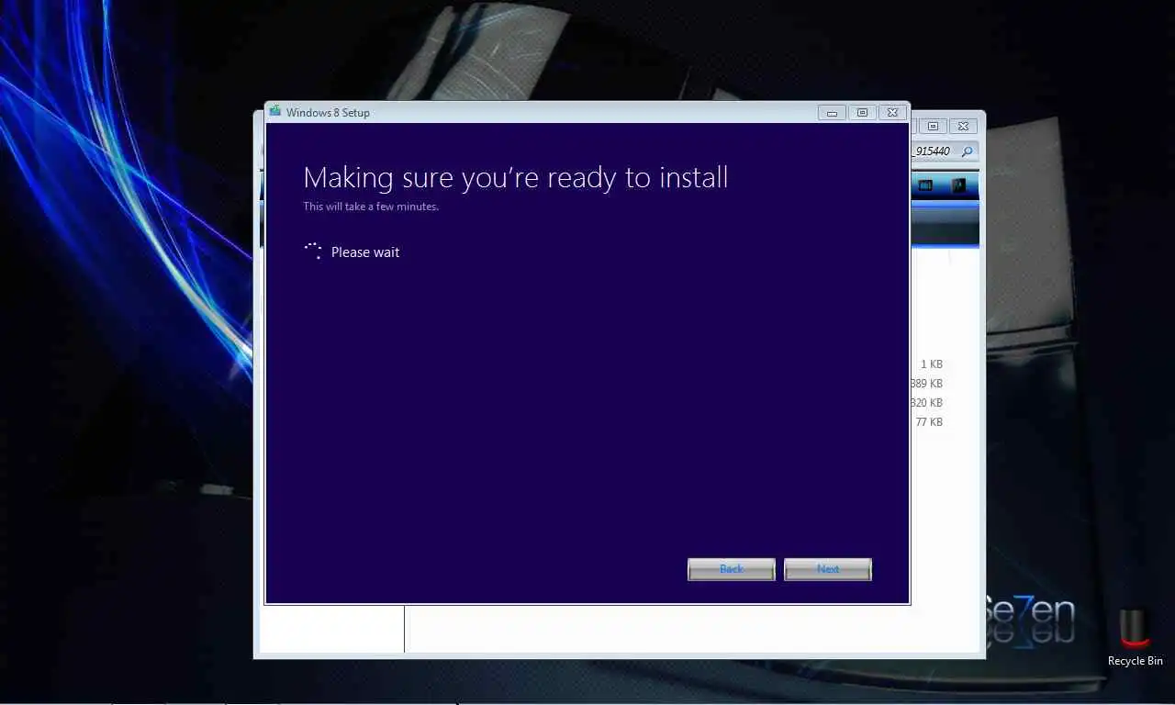1175x705 pixels.
Task: Click the Windows 8 Setup title bar icon
Action: 275,112
